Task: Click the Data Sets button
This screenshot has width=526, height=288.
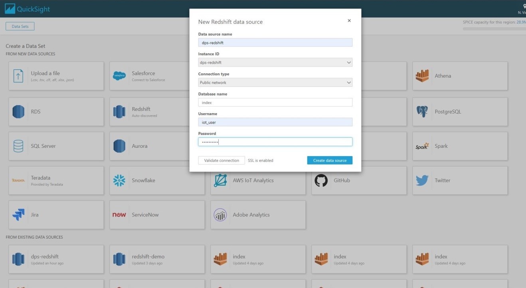Action: (x=20, y=26)
